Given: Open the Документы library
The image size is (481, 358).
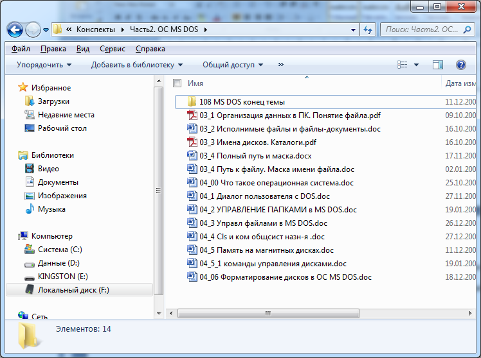Looking at the screenshot, I should click(58, 182).
